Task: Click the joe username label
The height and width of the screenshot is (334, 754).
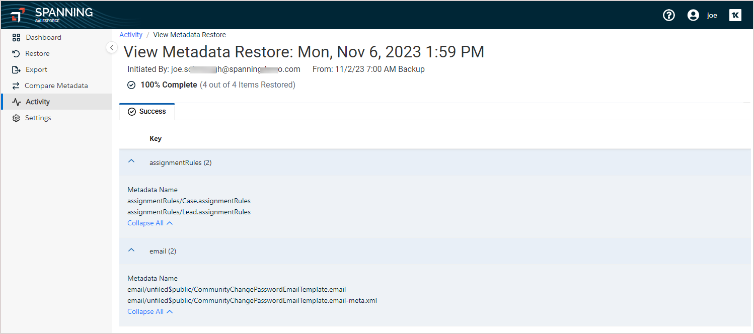Action: click(x=712, y=15)
